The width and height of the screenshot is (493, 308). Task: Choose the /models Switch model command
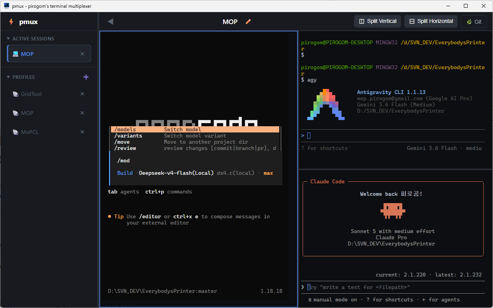click(x=195, y=129)
